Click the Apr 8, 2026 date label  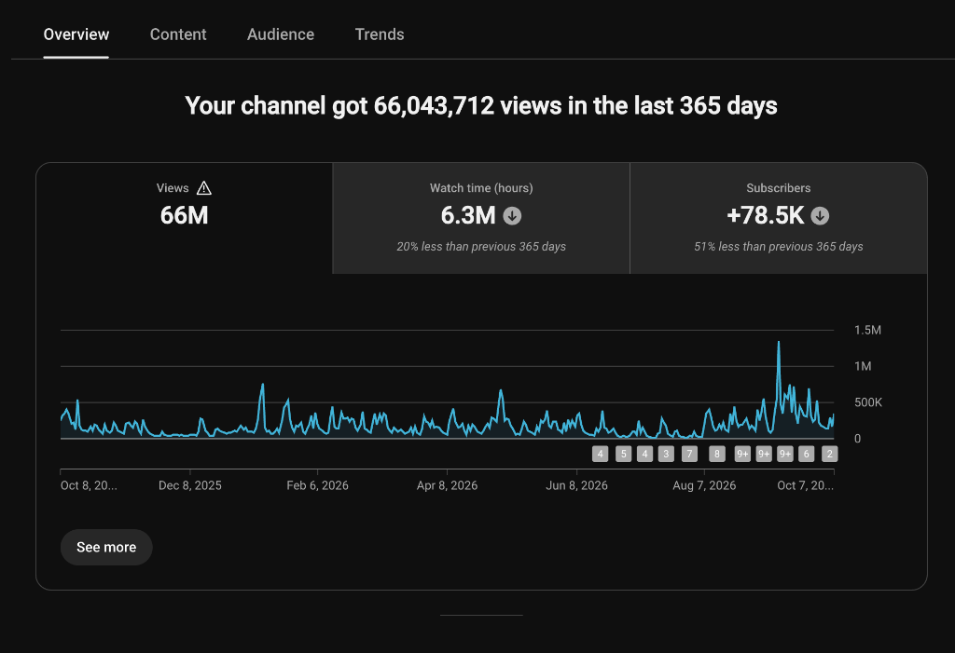click(447, 485)
